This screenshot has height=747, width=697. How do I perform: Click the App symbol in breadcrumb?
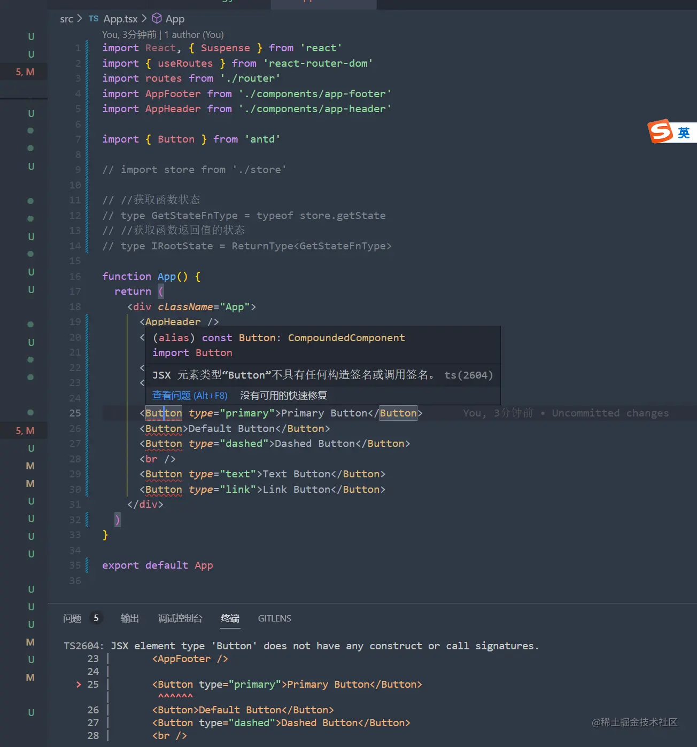pyautogui.click(x=175, y=19)
